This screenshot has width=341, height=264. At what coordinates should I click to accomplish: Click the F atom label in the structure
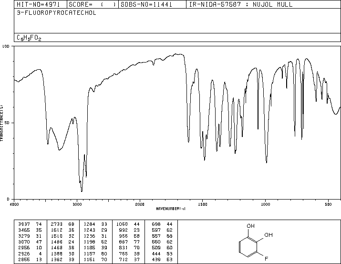(266, 259)
